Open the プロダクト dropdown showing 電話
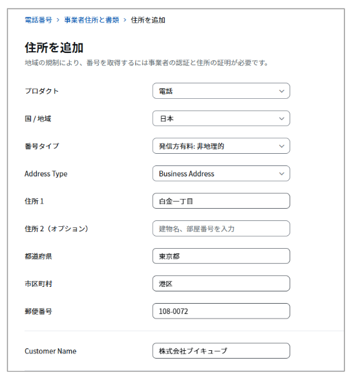This screenshot has height=378, width=351. pyautogui.click(x=221, y=91)
